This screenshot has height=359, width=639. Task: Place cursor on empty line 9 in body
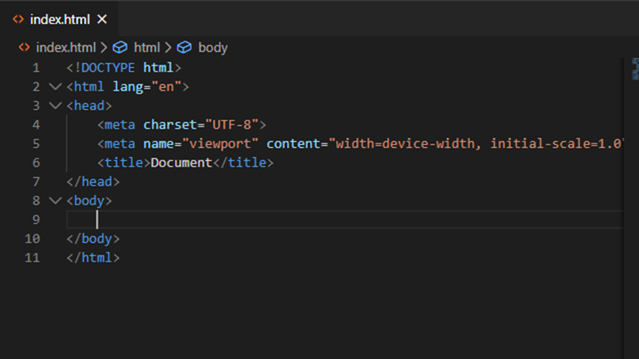point(345,219)
